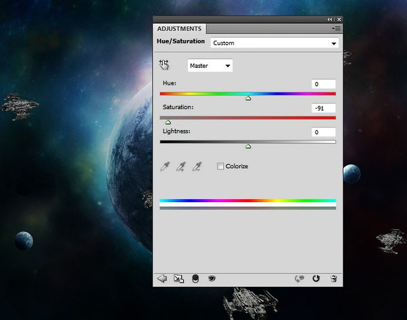Click the clip to layer circle icon
This screenshot has height=320, width=407.
click(195, 278)
